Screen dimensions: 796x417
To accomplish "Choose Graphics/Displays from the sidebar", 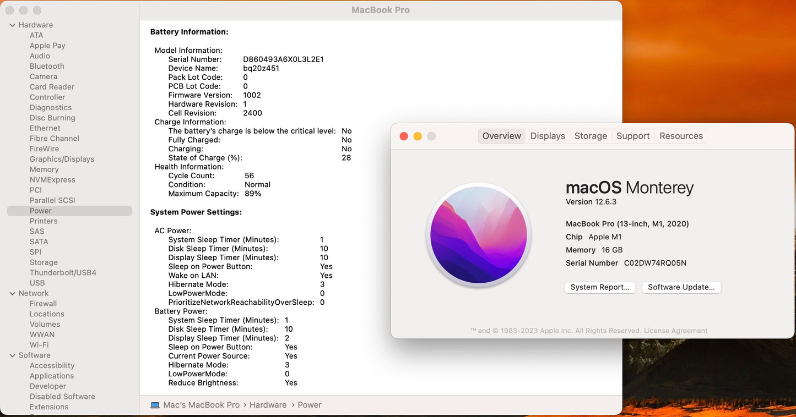I will pos(62,159).
